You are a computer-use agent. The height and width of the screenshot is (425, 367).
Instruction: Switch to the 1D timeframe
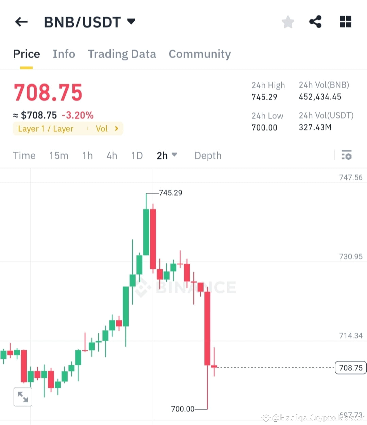tap(137, 155)
